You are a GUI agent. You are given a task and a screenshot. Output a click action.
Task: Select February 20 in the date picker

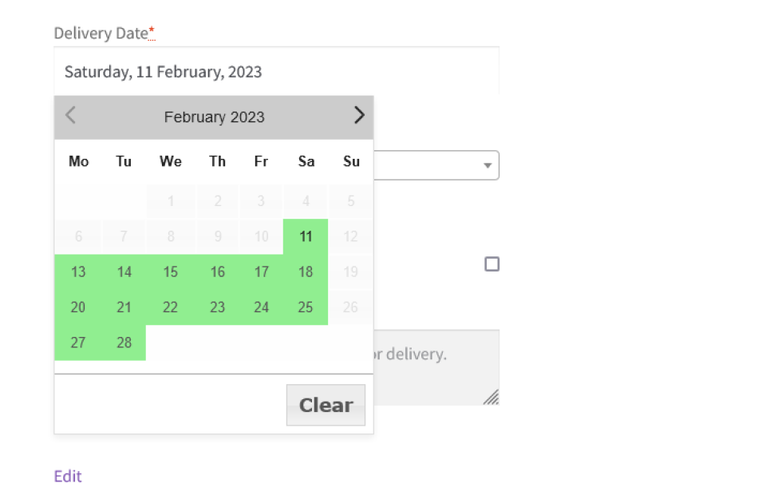pos(77,307)
